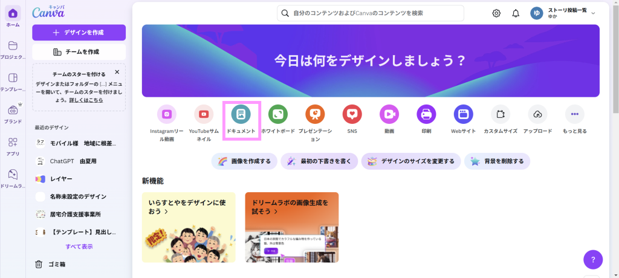This screenshot has height=278, width=619.
Task: Open the ドキュメント design type icon
Action: click(x=241, y=114)
